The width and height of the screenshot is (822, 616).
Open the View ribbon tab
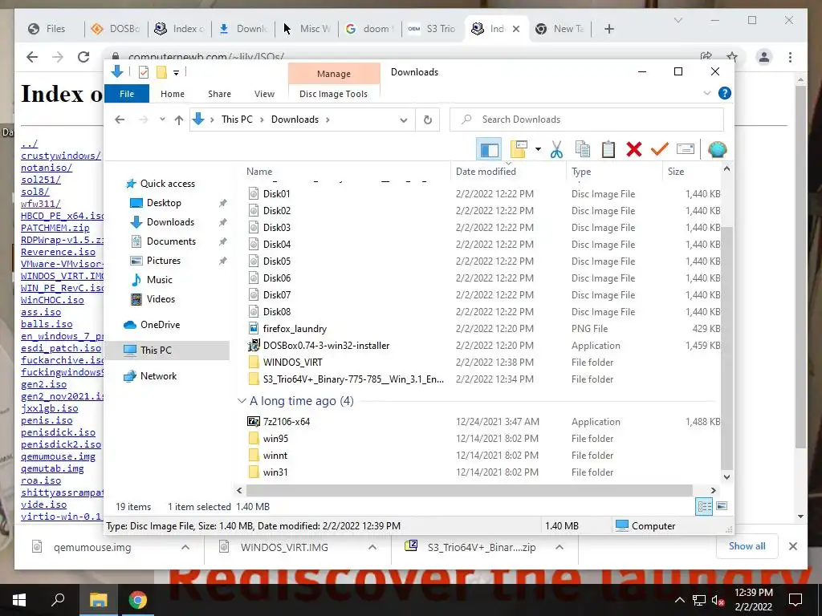[264, 94]
